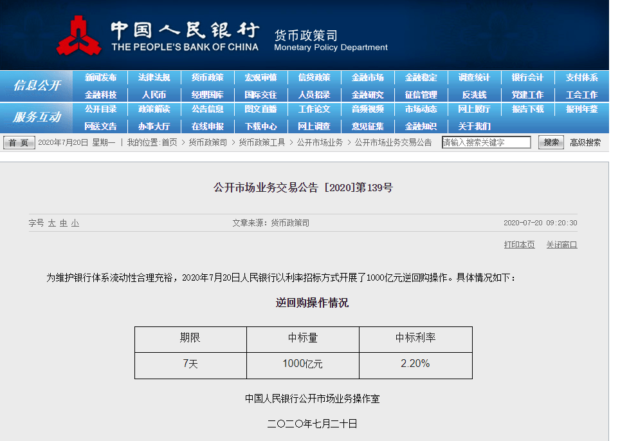
Task: Open the 人民币 menu item
Action: [154, 95]
